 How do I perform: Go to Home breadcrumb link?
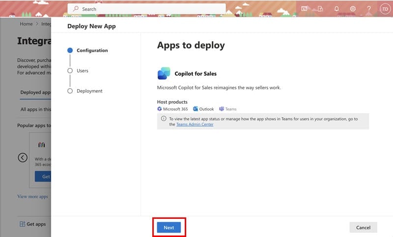point(26,24)
